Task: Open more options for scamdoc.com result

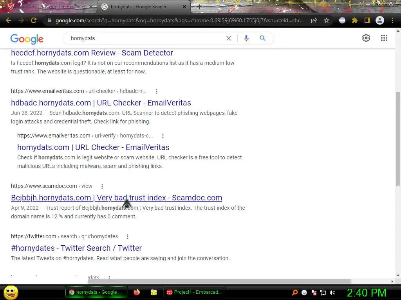Action: [x=102, y=186]
